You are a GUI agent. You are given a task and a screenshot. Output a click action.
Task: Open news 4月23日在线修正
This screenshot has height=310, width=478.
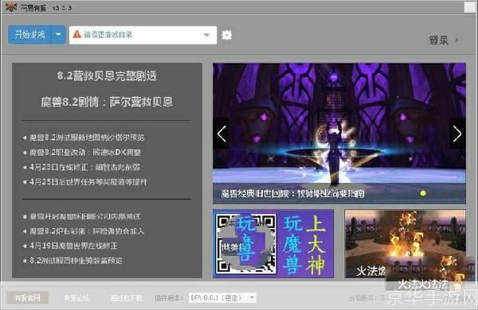tap(84, 167)
